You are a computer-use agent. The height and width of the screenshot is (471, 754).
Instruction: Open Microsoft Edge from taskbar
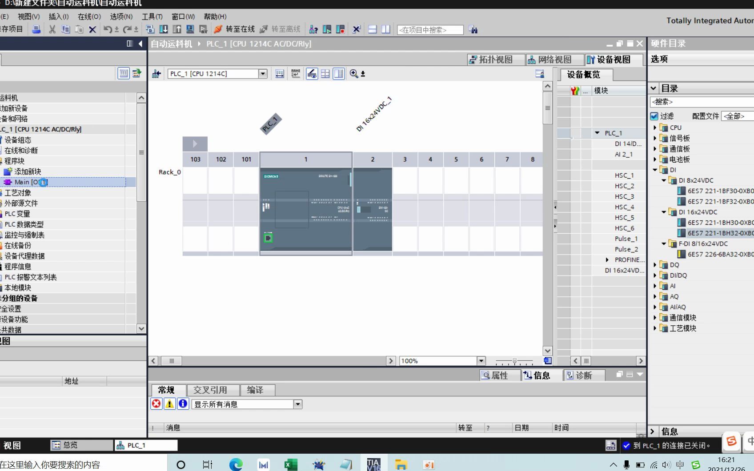pyautogui.click(x=236, y=464)
